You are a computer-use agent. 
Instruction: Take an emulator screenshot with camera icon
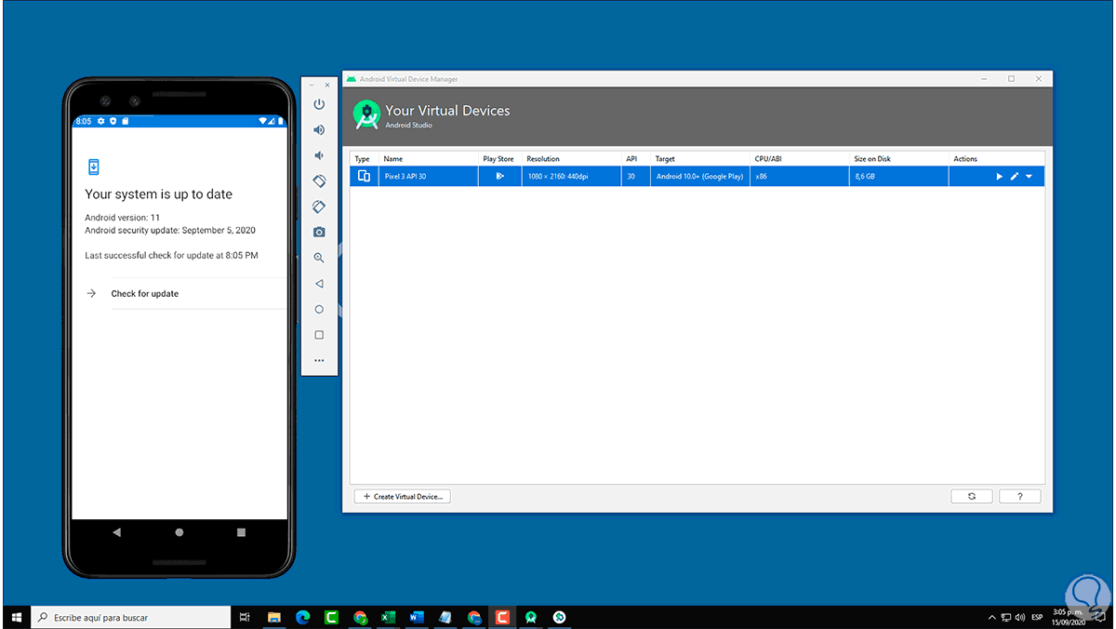pos(319,232)
